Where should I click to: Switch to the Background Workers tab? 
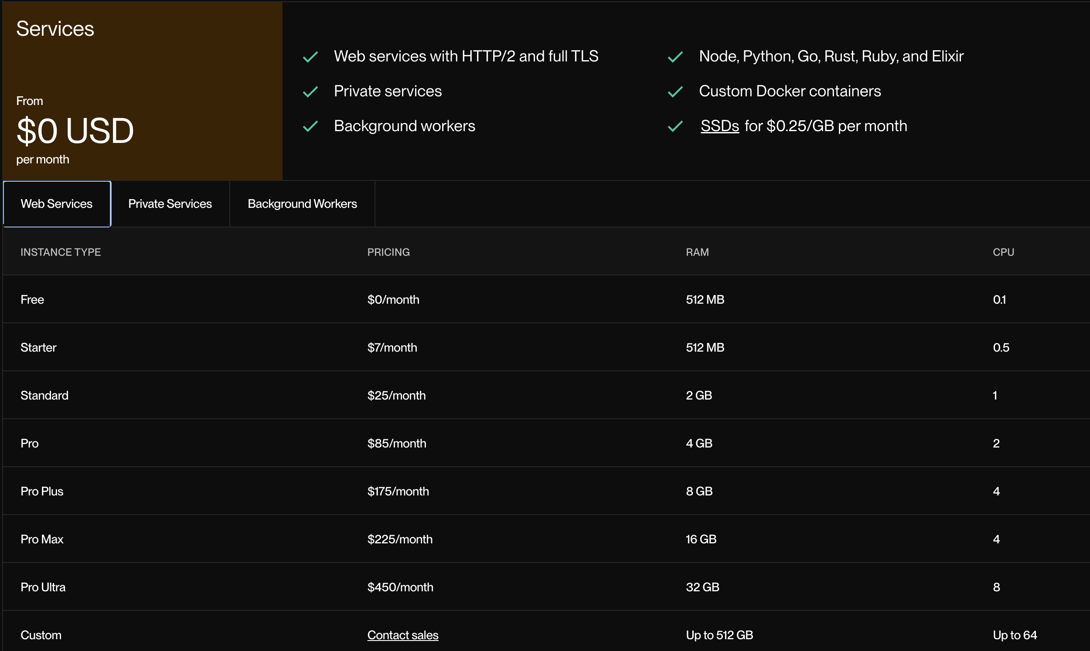coord(302,203)
